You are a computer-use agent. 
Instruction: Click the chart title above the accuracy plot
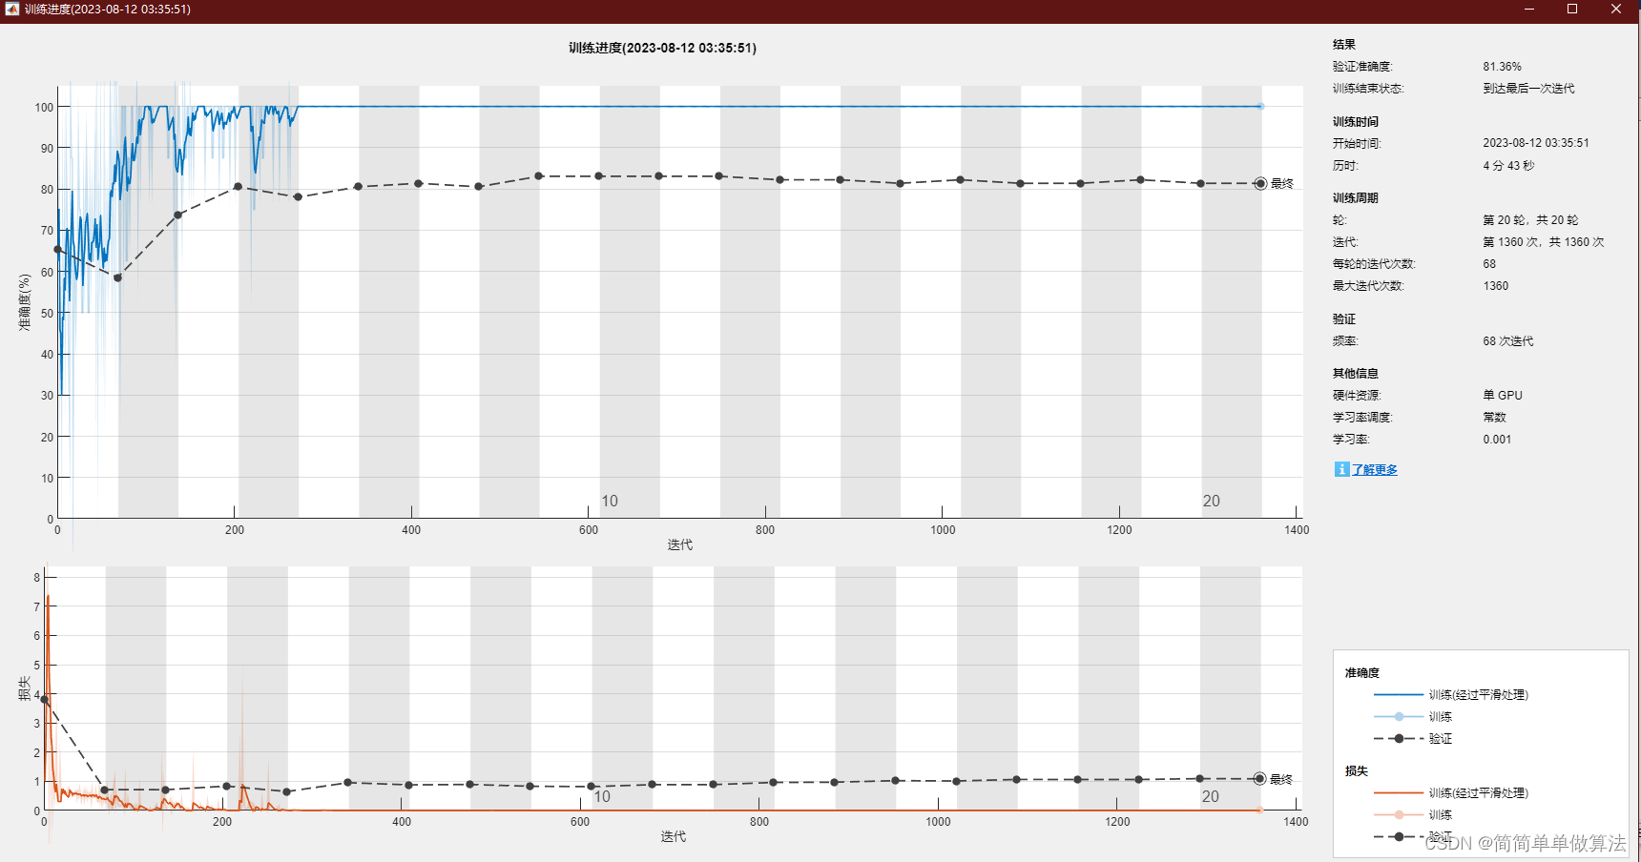pos(663,48)
